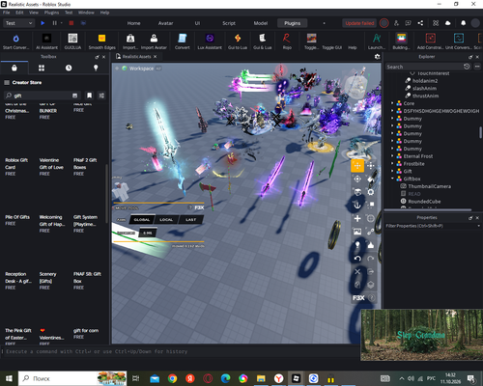Screen dimensions: 483x386
Task: Click the Convert plugin icon
Action: (x=183, y=39)
